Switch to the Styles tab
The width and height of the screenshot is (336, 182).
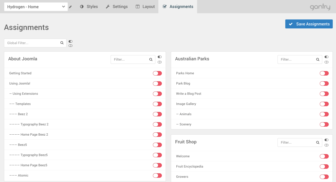click(89, 7)
